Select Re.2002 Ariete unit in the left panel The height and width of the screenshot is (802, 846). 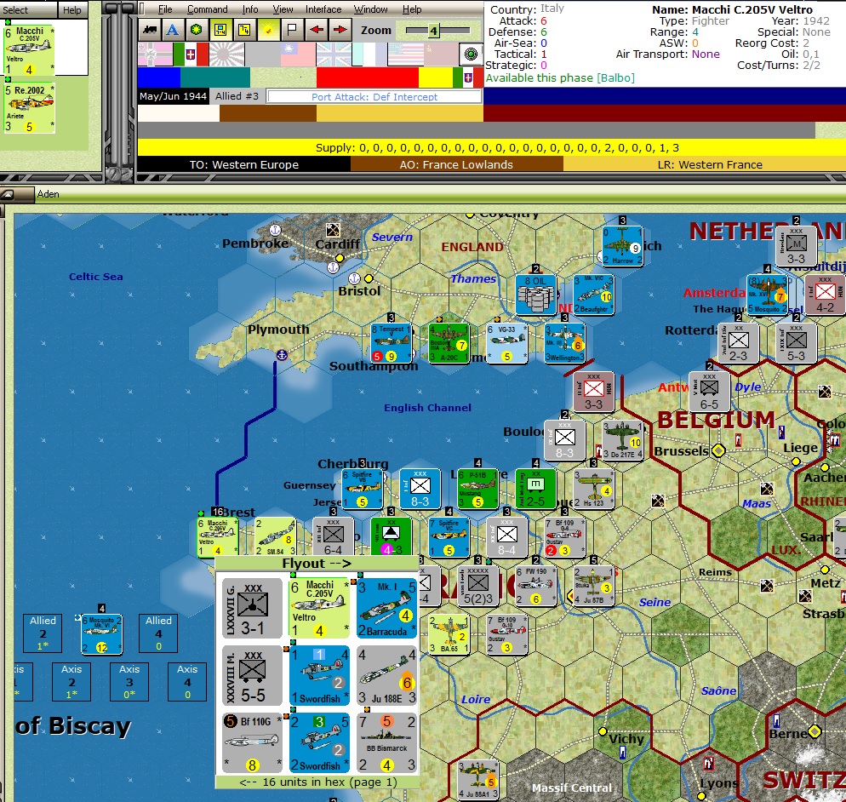(29, 108)
